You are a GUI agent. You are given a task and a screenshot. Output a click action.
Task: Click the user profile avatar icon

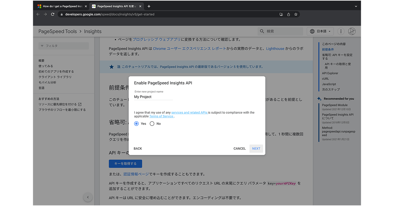coord(352,31)
